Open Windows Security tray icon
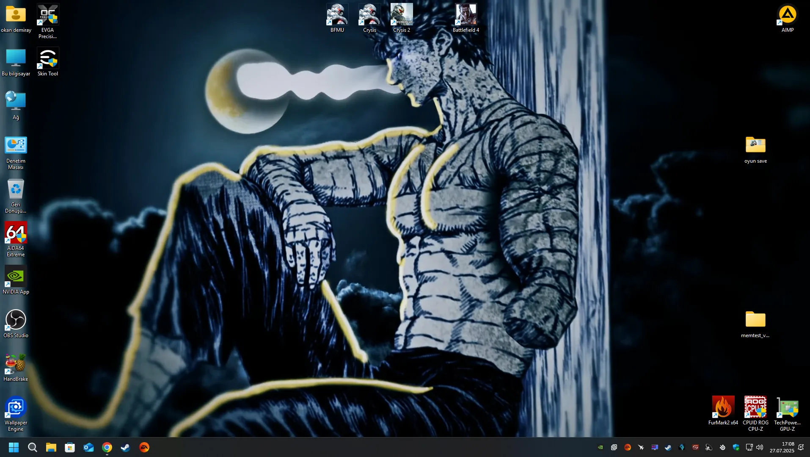Screen dimensions: 810x457 click(736, 447)
